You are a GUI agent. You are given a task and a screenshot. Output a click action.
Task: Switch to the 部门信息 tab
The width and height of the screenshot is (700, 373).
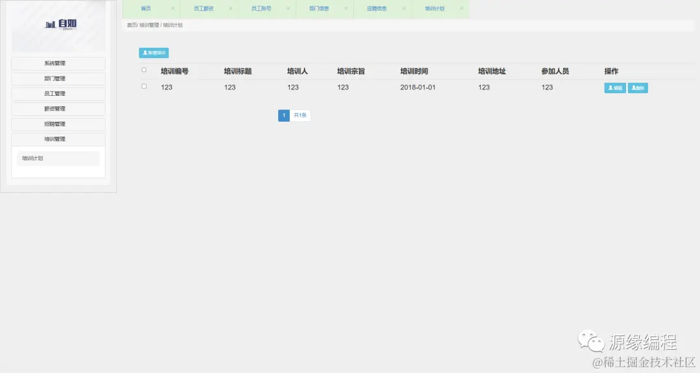[319, 8]
